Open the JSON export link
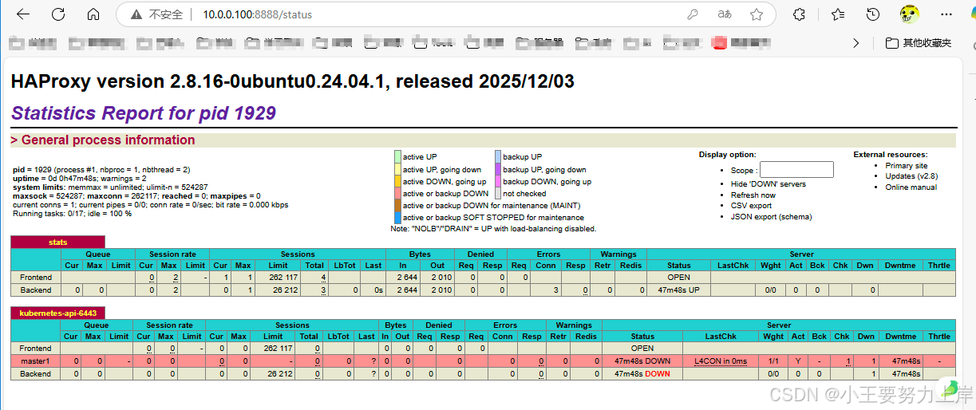The image size is (976, 410). 754,216
